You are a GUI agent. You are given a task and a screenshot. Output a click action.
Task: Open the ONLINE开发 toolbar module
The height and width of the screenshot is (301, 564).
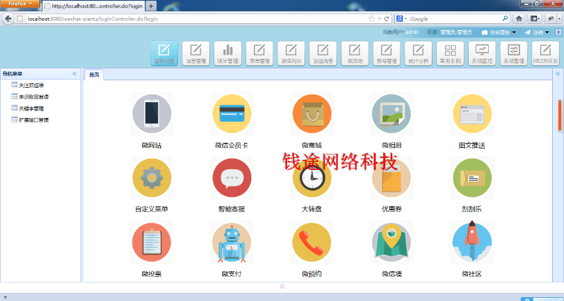pos(545,53)
